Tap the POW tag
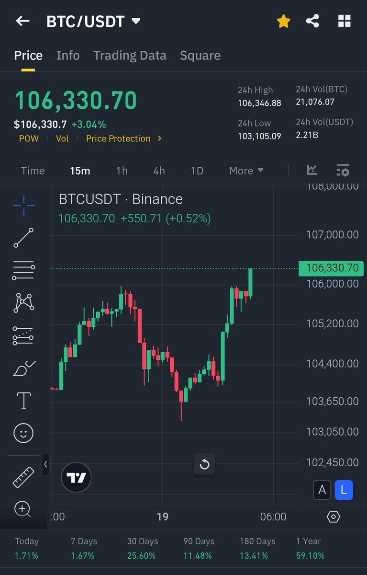The height and width of the screenshot is (575, 367). point(29,138)
